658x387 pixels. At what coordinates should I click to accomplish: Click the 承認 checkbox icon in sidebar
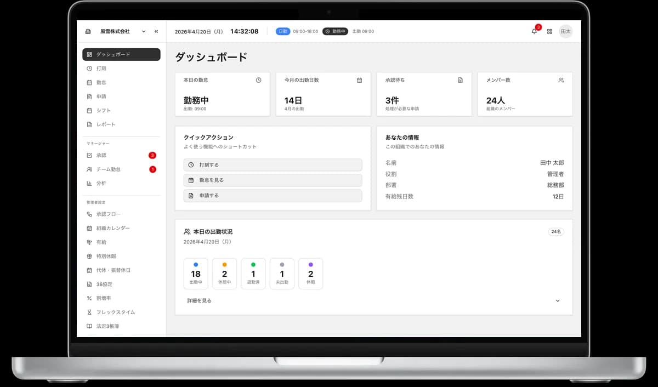tap(89, 155)
